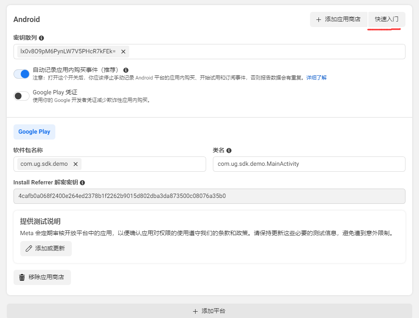Click the 快速入门 button
The height and width of the screenshot is (318, 419).
(386, 19)
